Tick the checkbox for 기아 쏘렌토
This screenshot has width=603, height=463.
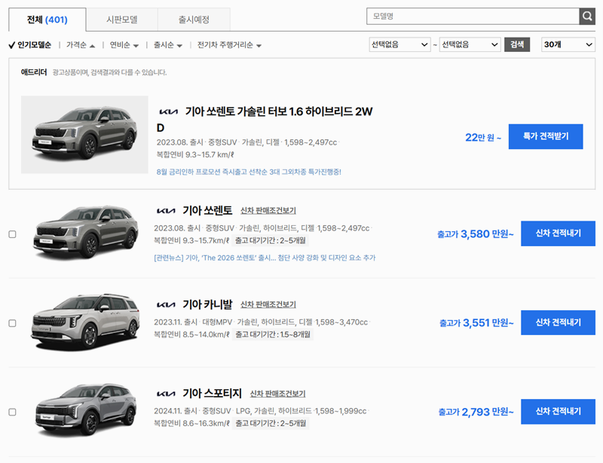click(12, 234)
